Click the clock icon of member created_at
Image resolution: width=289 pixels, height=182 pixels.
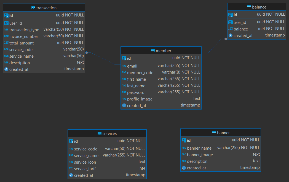[x=124, y=105]
